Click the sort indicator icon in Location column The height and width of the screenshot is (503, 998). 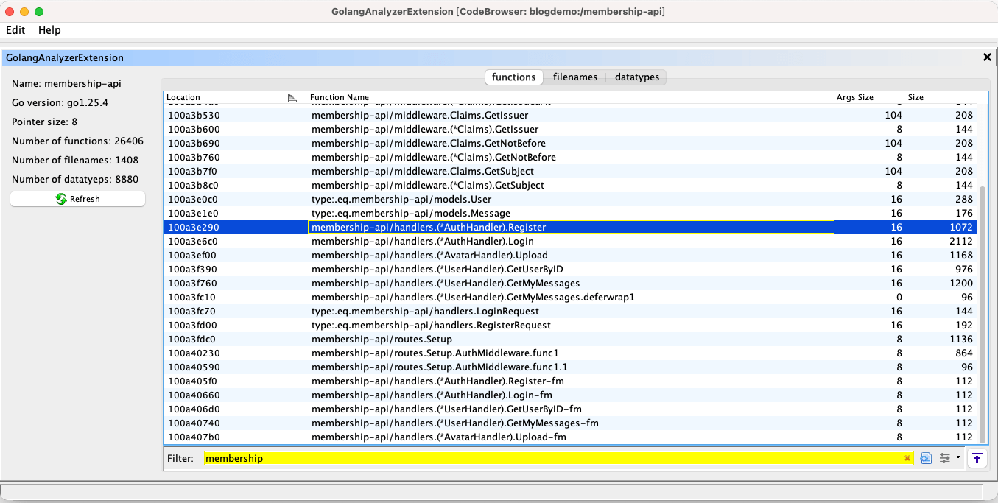tap(292, 97)
